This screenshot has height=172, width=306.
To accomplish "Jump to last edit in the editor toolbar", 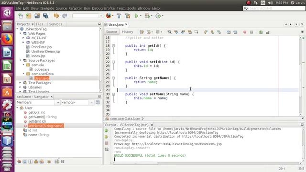I will pos(142,32).
